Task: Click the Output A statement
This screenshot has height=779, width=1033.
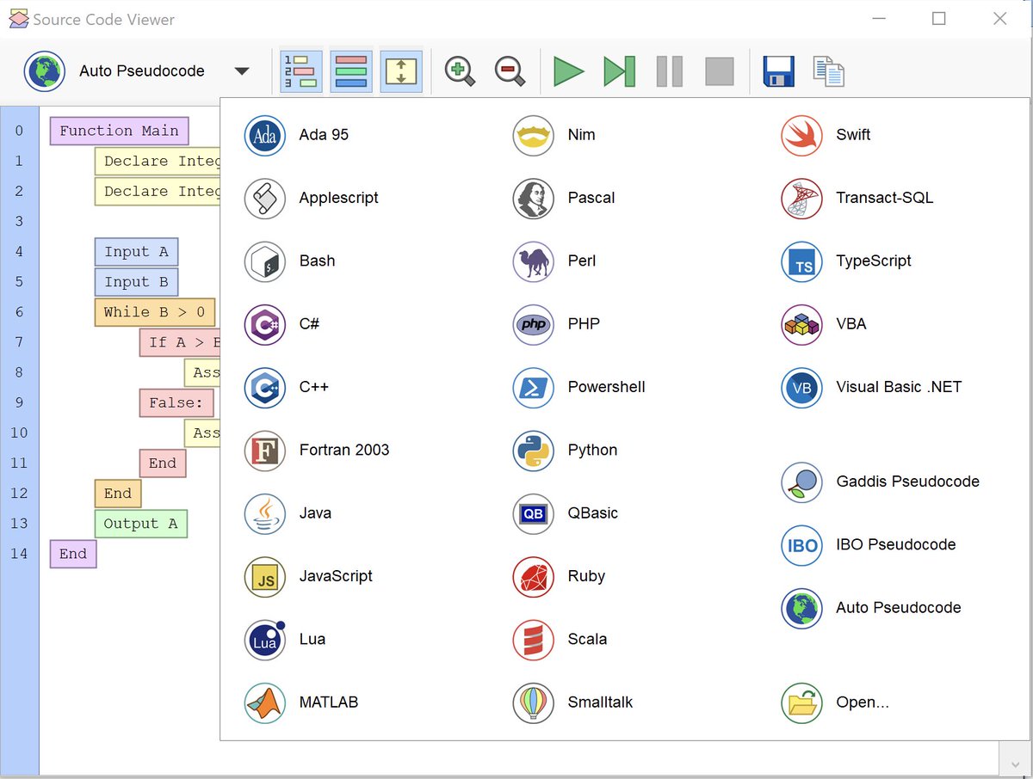Action: click(140, 524)
